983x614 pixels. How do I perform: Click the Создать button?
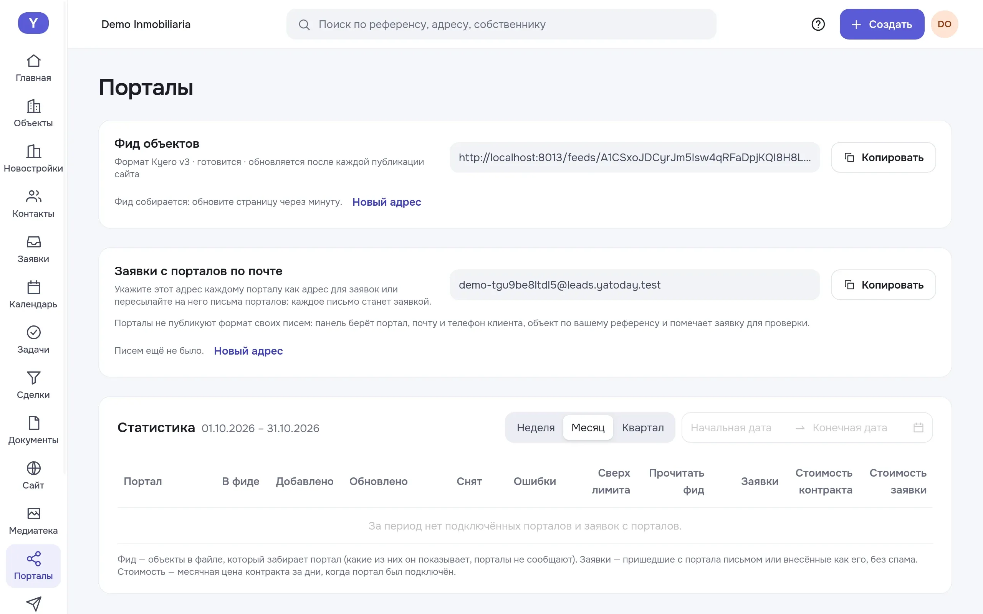click(882, 24)
